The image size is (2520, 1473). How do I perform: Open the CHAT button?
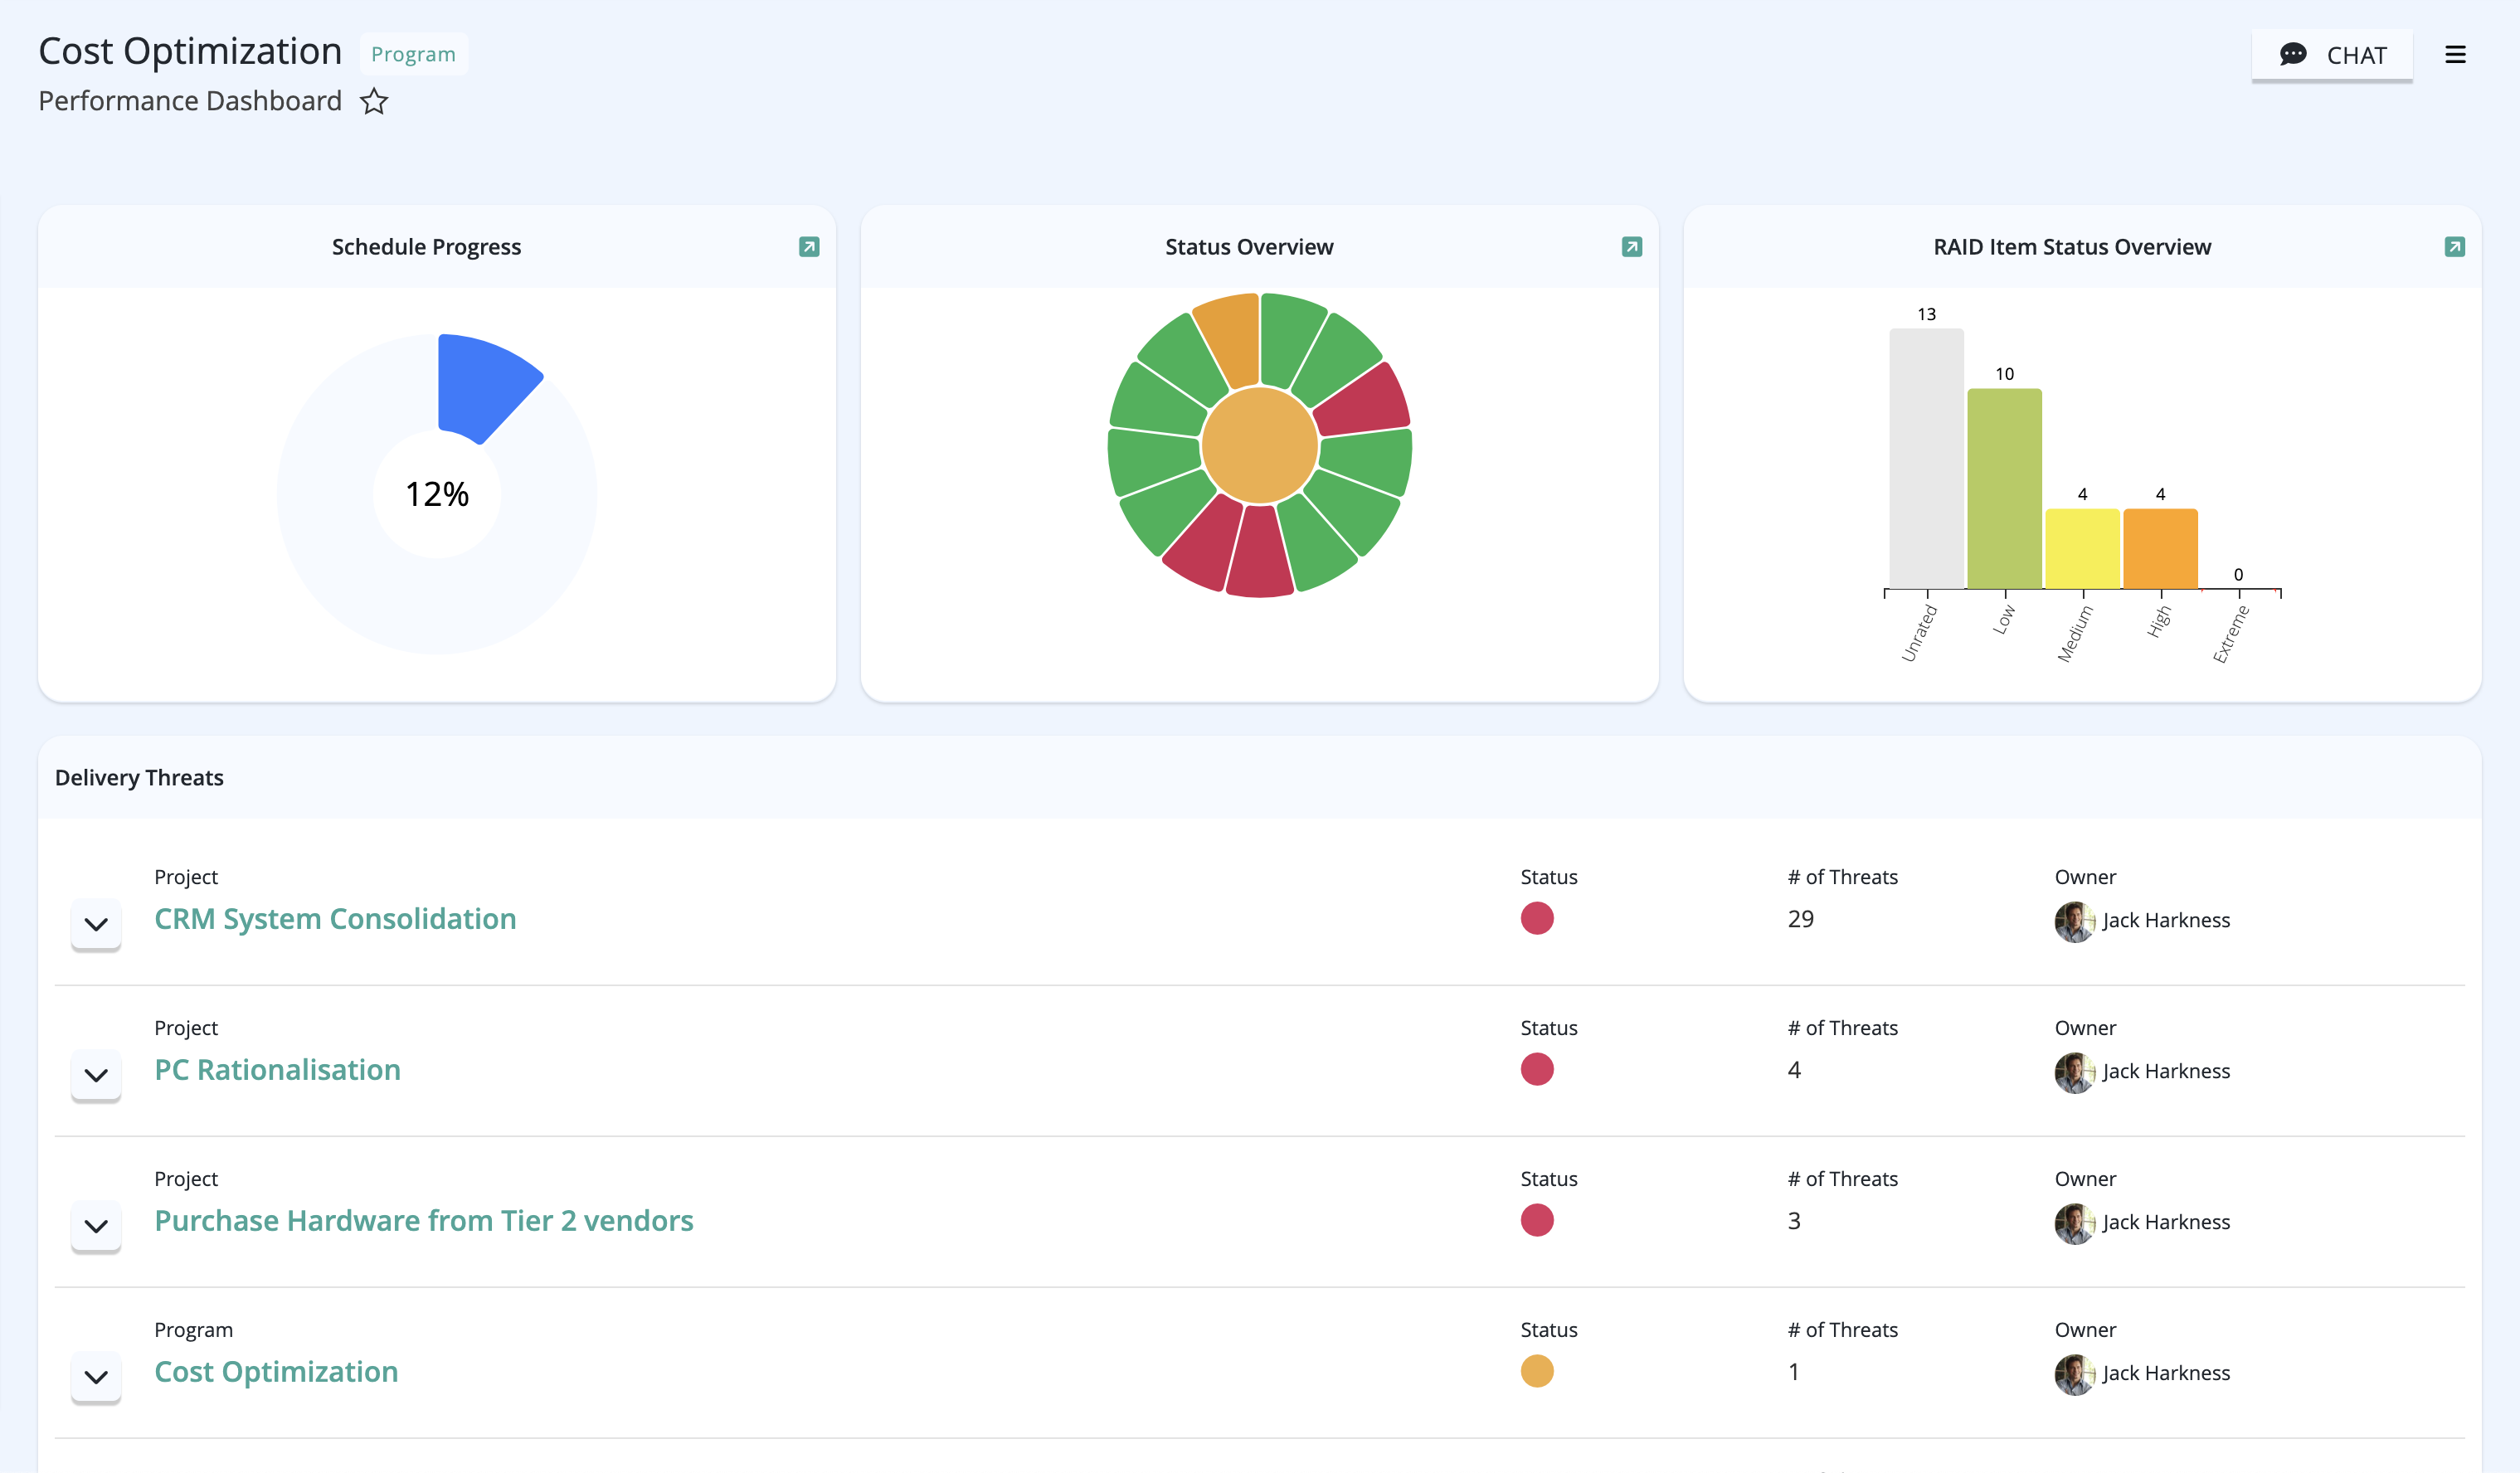tap(2332, 55)
